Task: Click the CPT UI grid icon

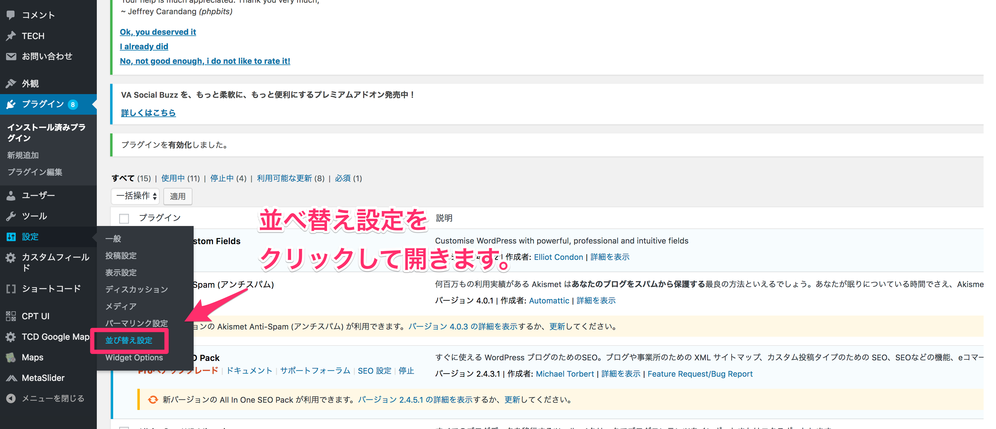Action: [11, 316]
